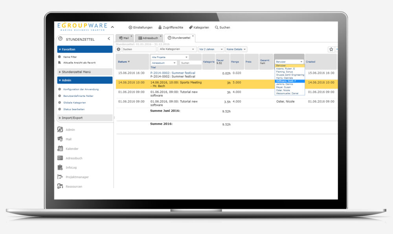Open the InfoLog app icon

[x=60, y=167]
